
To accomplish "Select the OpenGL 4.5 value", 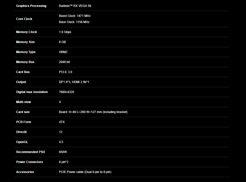I will 61,142.
